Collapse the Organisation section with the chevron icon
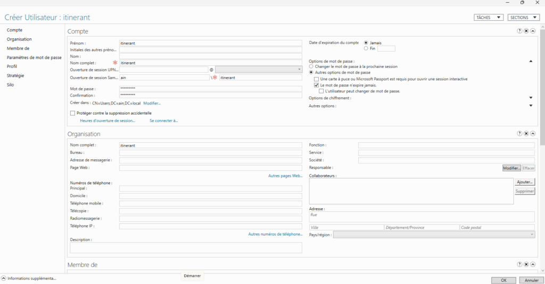The image size is (545, 284). pyautogui.click(x=533, y=134)
